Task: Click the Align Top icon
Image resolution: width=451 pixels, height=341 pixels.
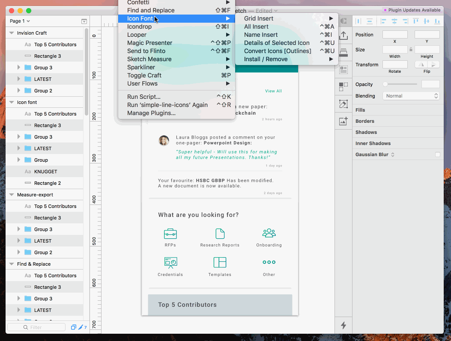Action: point(416,21)
